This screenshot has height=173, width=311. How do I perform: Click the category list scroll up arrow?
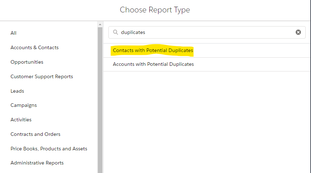(100, 24)
